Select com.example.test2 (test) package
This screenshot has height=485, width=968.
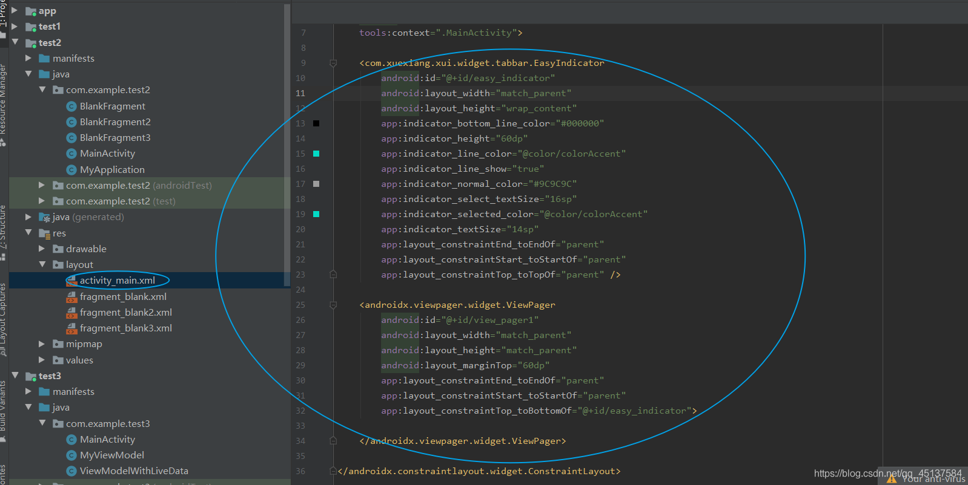[x=121, y=201]
